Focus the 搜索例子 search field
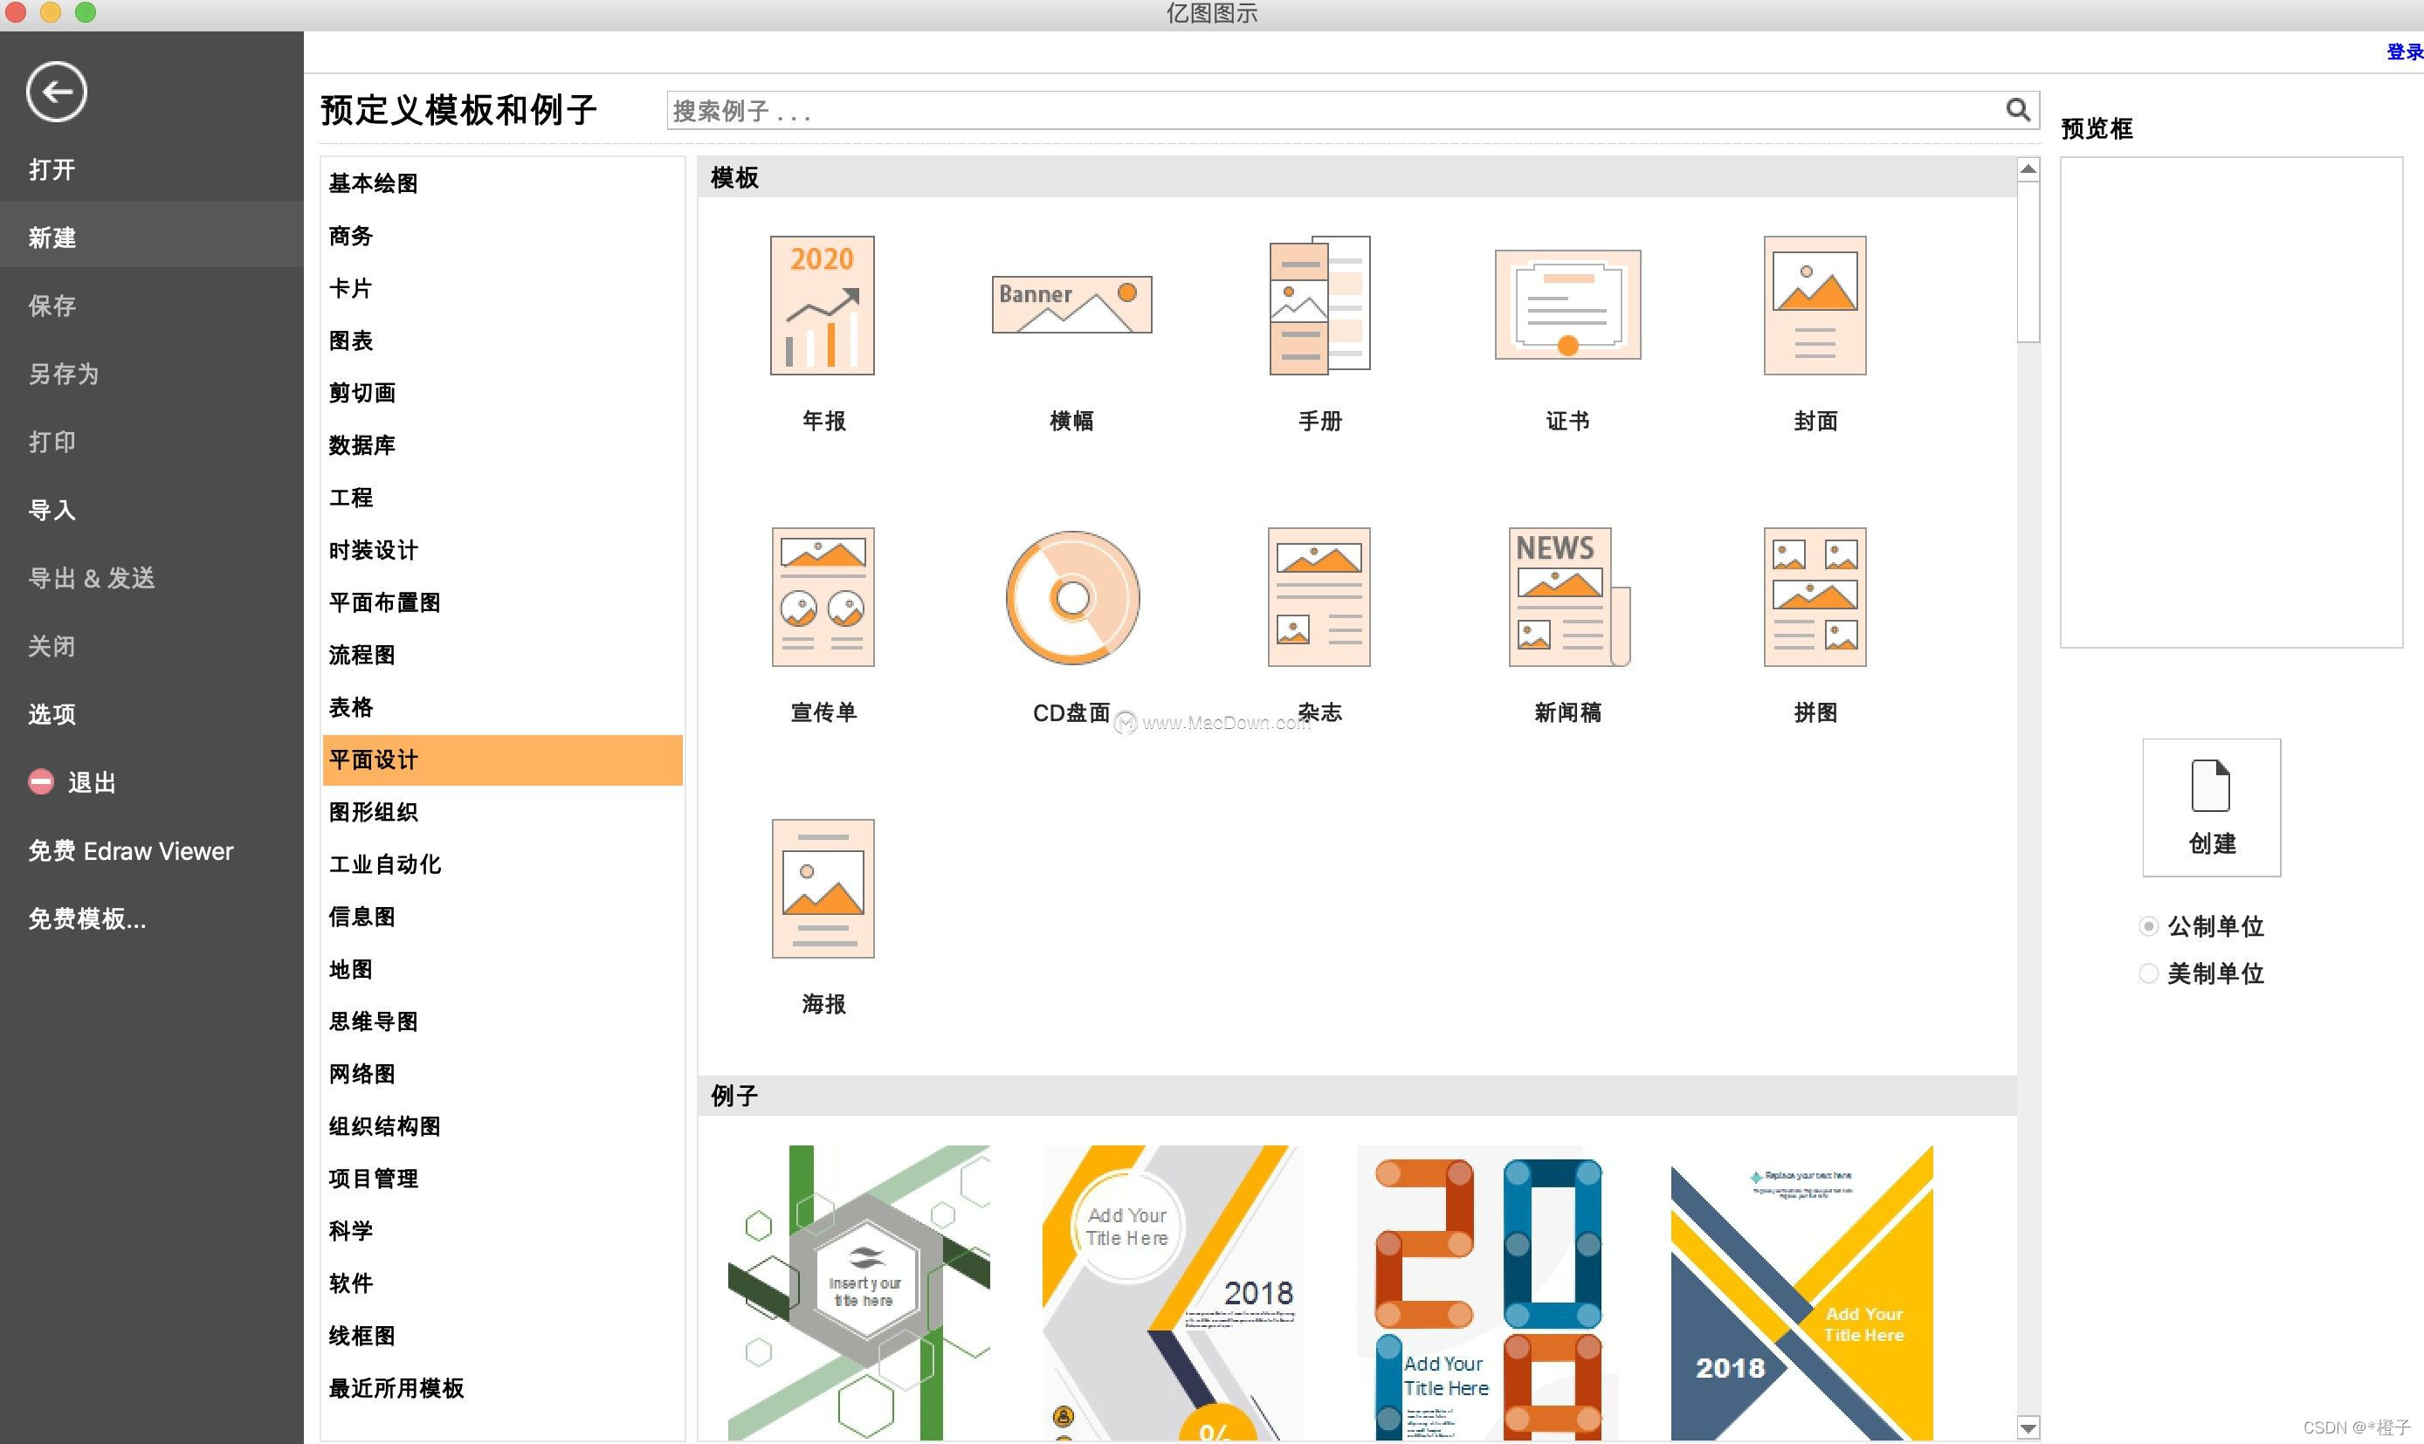Image resolution: width=2424 pixels, height=1444 pixels. tap(1324, 111)
